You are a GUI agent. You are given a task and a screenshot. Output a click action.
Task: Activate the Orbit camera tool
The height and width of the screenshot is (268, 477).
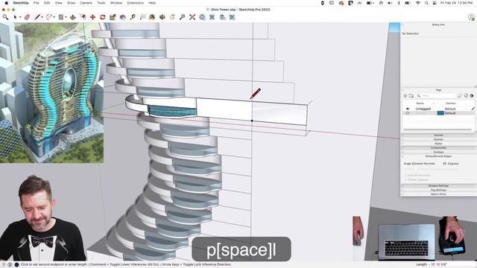[162, 17]
